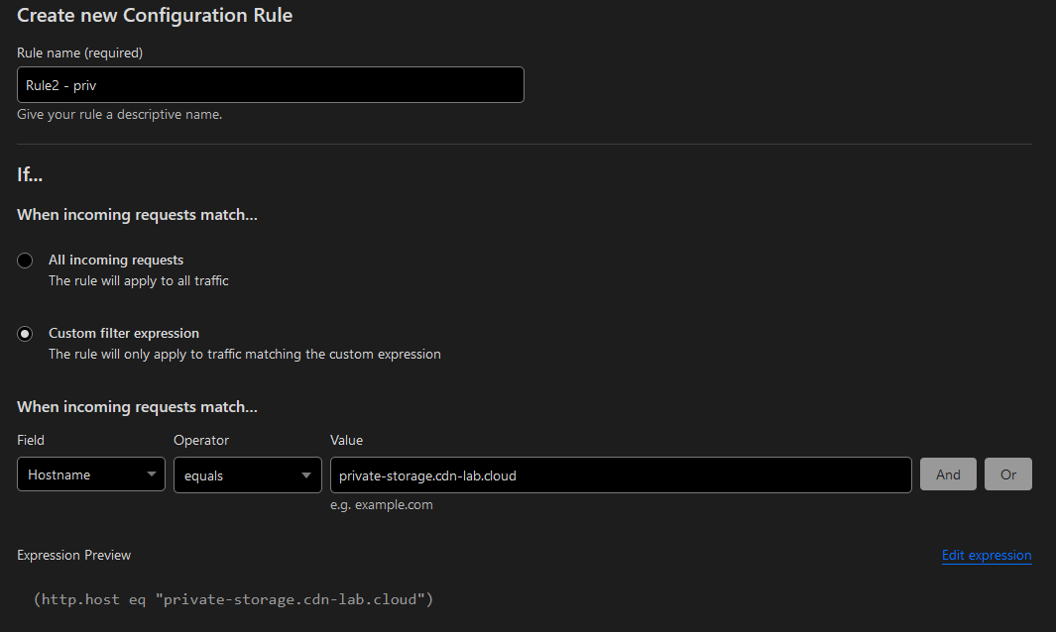Click the 'Create new Configuration Rule' heading
This screenshot has height=632, width=1056.
pyautogui.click(x=155, y=15)
